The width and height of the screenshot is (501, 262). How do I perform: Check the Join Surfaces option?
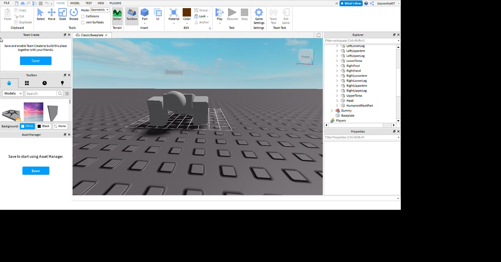click(82, 22)
